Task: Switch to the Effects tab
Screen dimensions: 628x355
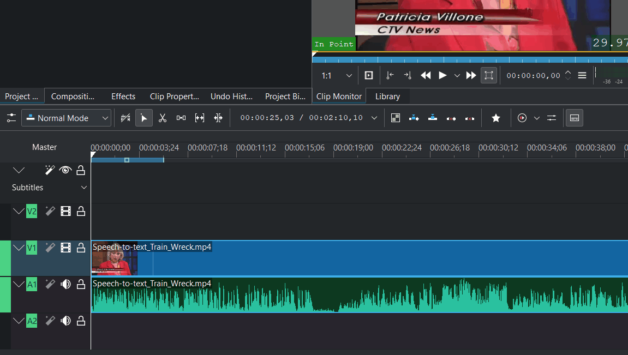Action: point(123,97)
